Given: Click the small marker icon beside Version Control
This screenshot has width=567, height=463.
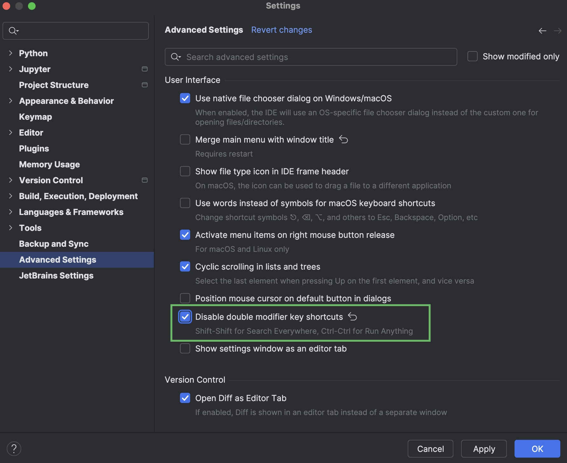Looking at the screenshot, I should point(144,180).
